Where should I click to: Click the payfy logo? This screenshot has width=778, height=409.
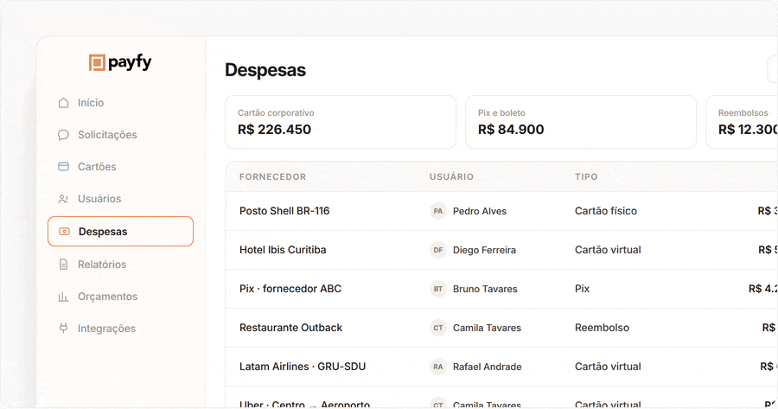pos(120,62)
